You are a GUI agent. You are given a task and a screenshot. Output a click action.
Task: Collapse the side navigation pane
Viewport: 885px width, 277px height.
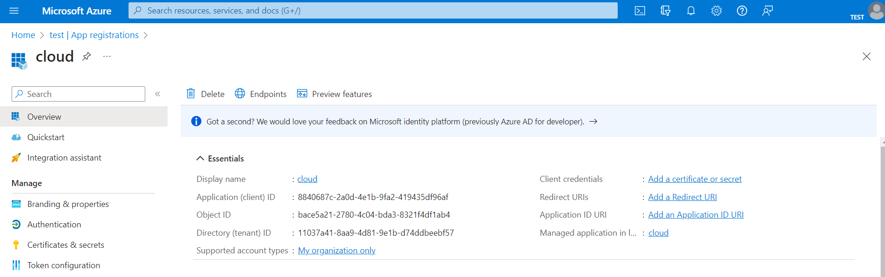(x=158, y=94)
